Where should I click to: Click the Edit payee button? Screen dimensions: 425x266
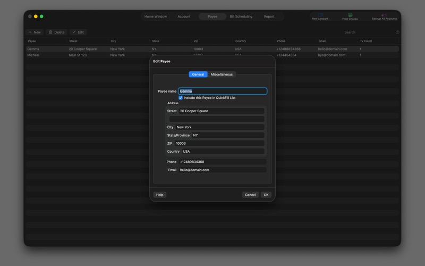[78, 32]
